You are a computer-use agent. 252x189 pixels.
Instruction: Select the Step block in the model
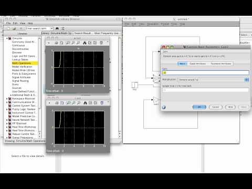(x=135, y=85)
